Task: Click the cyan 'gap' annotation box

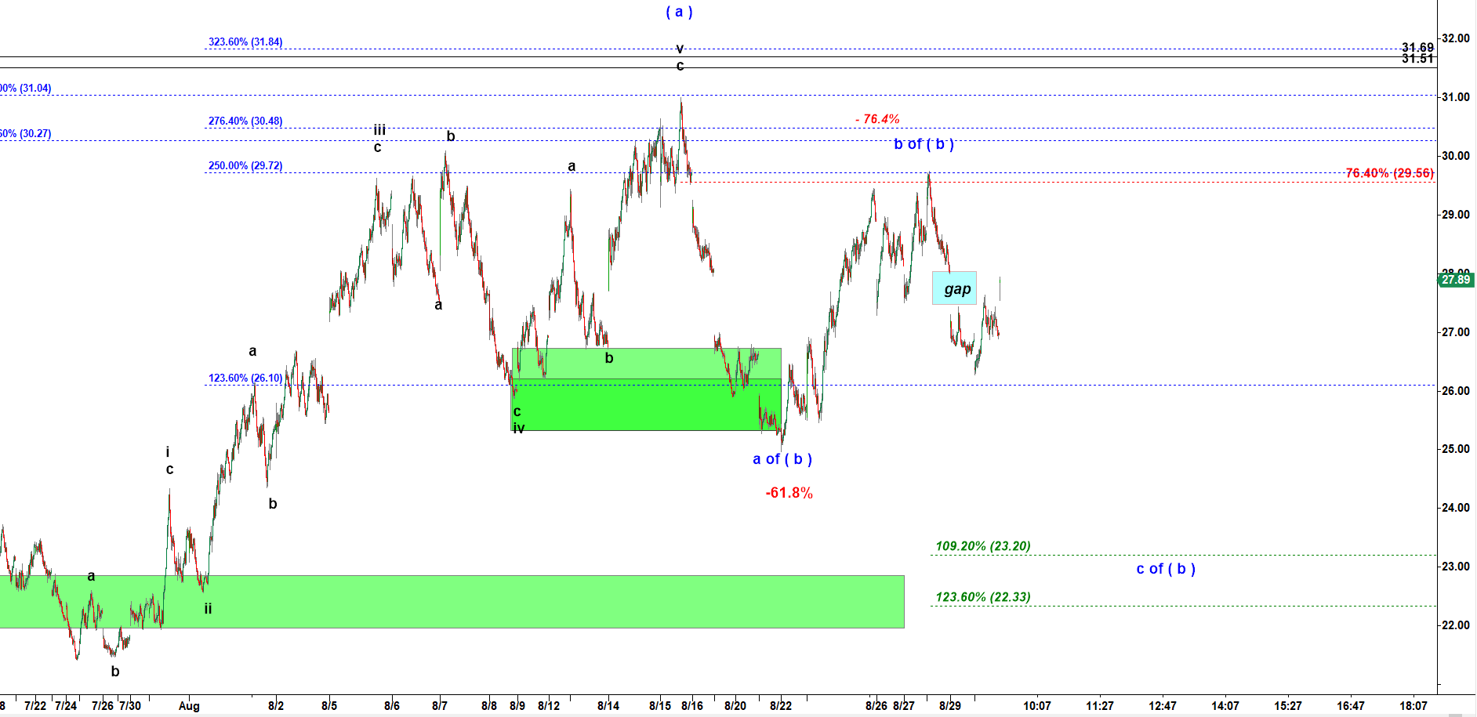Action: [954, 288]
